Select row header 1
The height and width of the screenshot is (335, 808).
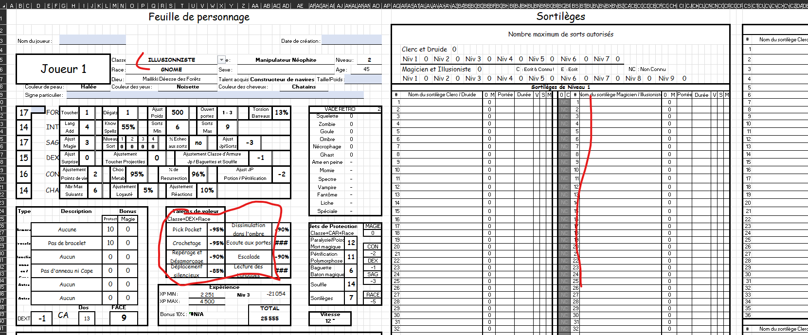pyautogui.click(x=2, y=18)
